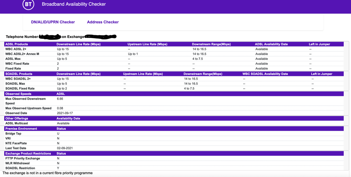Select the ADSL Products header

(17, 44)
